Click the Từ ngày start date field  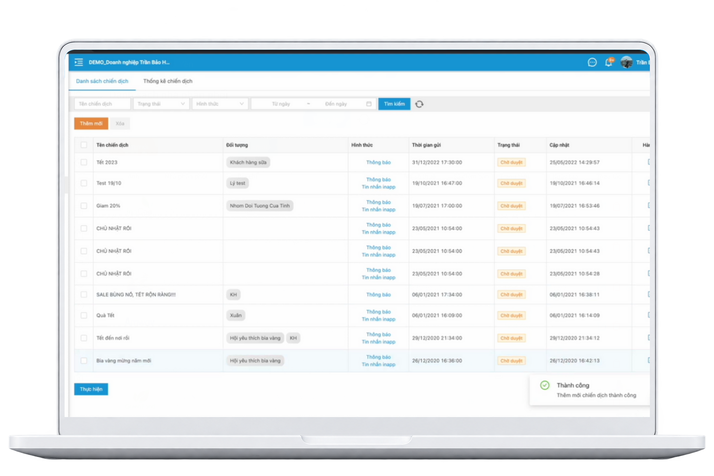point(281,104)
